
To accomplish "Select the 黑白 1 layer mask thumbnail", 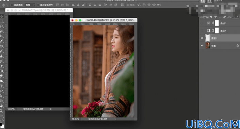I will [x=217, y=31].
